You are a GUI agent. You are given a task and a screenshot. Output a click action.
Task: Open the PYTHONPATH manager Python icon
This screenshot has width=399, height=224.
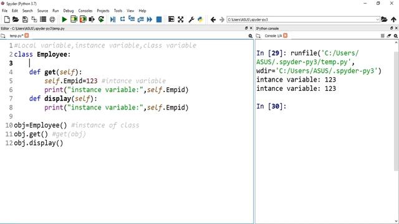[x=200, y=19]
